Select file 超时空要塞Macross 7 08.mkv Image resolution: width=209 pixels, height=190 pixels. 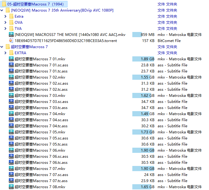pos(40,187)
